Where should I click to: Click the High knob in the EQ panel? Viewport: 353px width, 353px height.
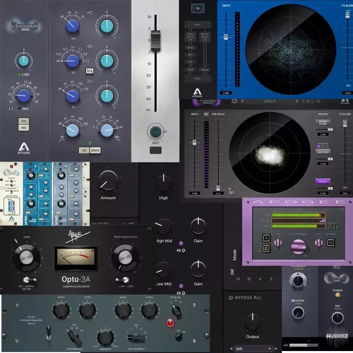point(163,182)
